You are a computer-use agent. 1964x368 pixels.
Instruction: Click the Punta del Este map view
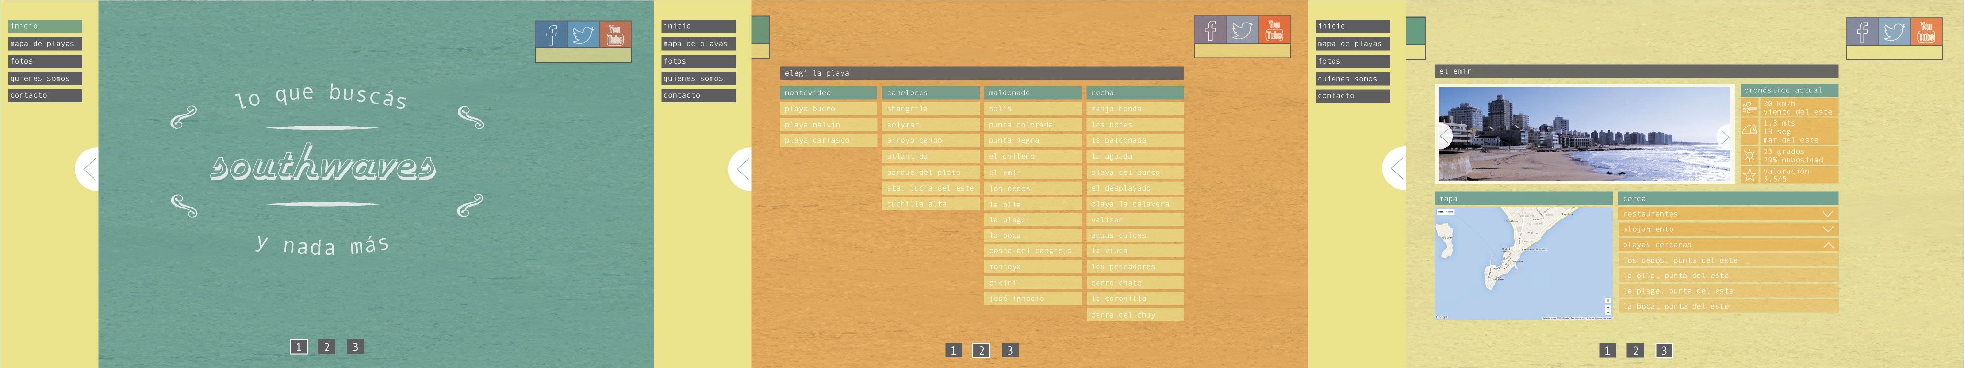tap(1524, 263)
